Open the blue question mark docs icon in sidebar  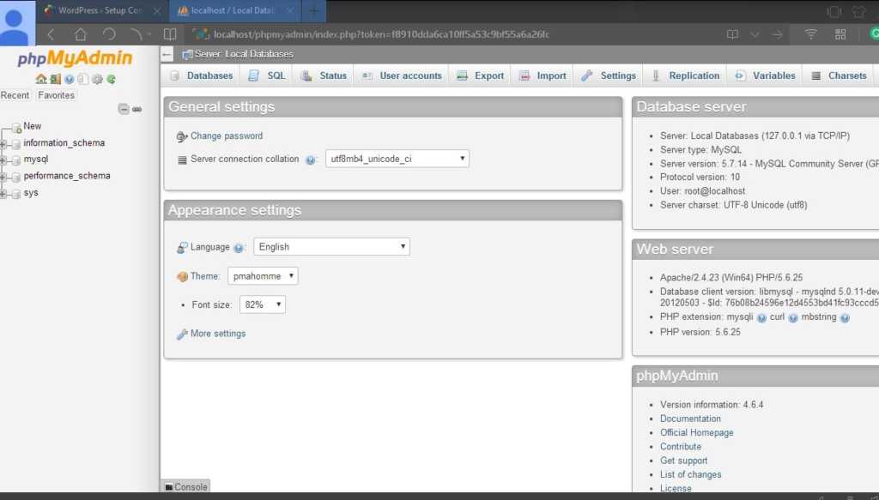[x=70, y=79]
